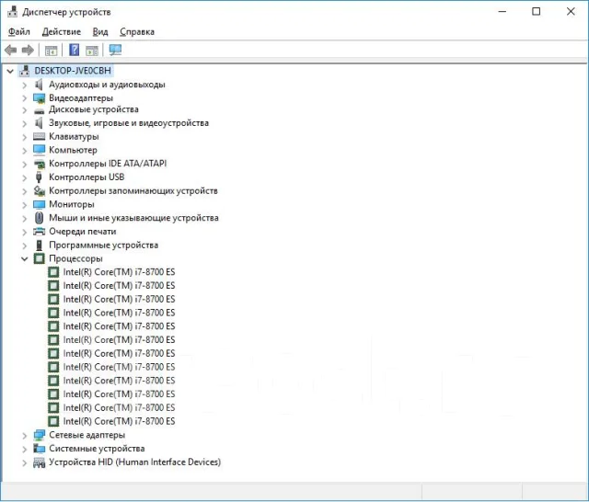This screenshot has height=502, width=589.
Task: Expand the Видеоадаптеры category
Action: (x=25, y=98)
